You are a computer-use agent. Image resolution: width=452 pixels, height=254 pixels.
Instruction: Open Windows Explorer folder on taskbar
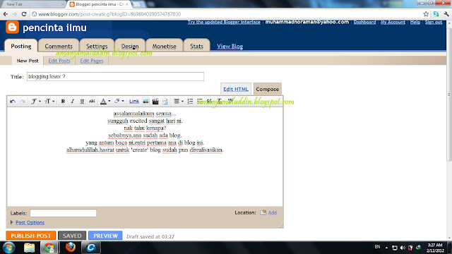29,248
